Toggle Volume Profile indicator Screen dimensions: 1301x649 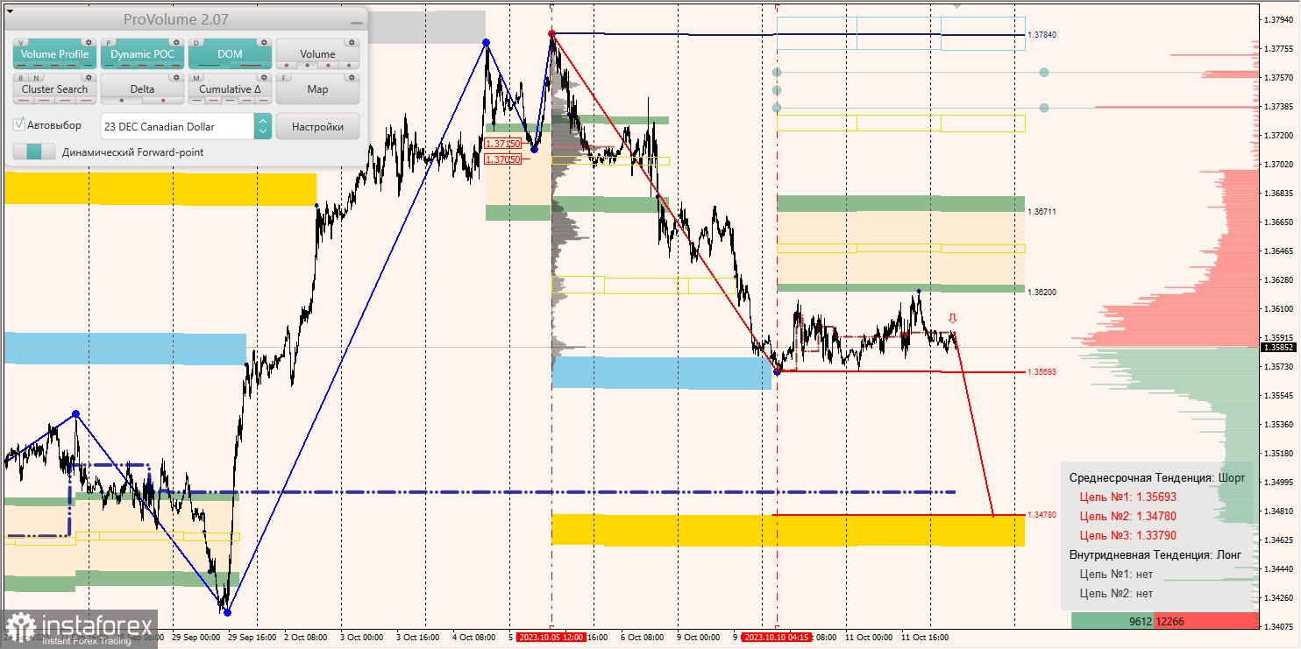tap(54, 54)
